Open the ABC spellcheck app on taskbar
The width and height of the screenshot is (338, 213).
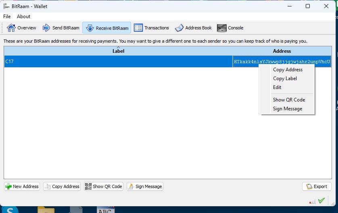[106, 209]
